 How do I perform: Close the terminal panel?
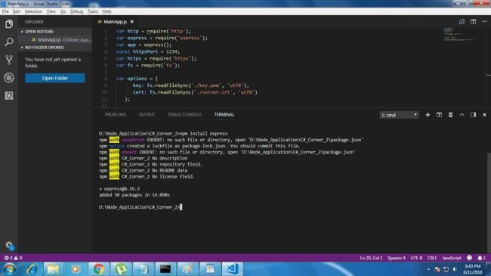click(x=484, y=115)
